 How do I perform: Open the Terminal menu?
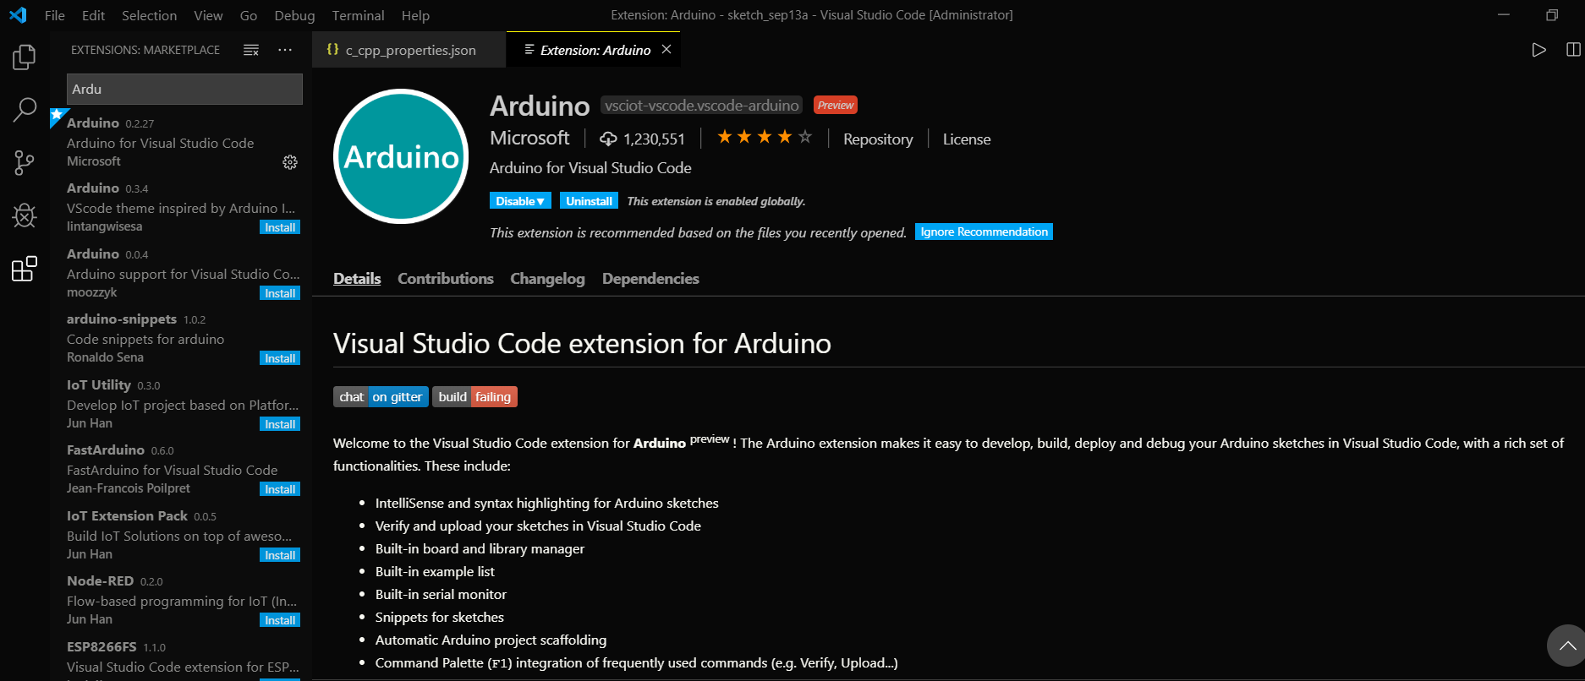point(358,15)
